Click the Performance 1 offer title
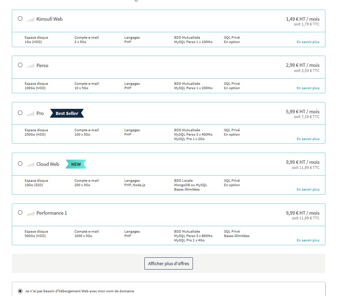Image resolution: width=358 pixels, height=296 pixels. coord(52,213)
